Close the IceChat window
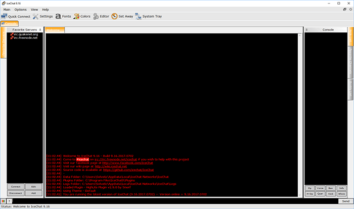 point(348,3)
